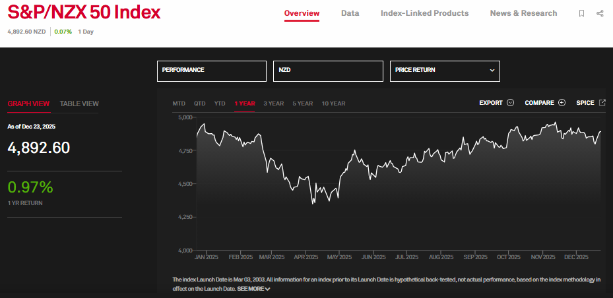Click FEB 2025 axis label
613x298 pixels.
click(240, 257)
